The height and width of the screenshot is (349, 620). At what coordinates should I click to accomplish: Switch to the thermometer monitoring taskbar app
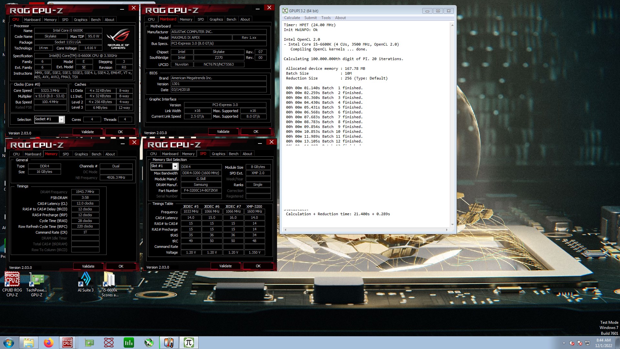(x=169, y=343)
